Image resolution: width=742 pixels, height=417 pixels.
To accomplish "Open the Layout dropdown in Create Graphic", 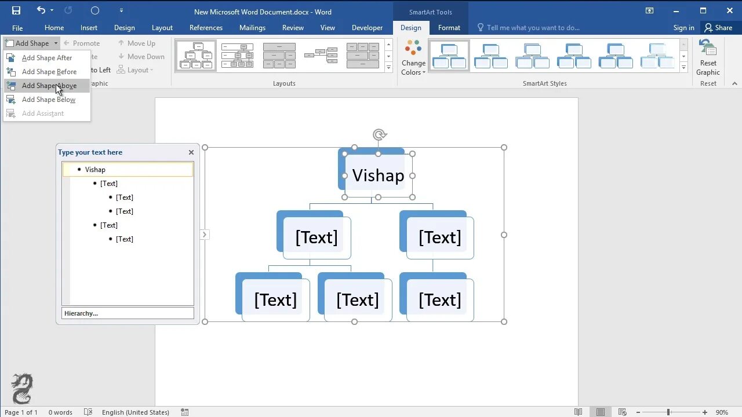I will pos(136,70).
